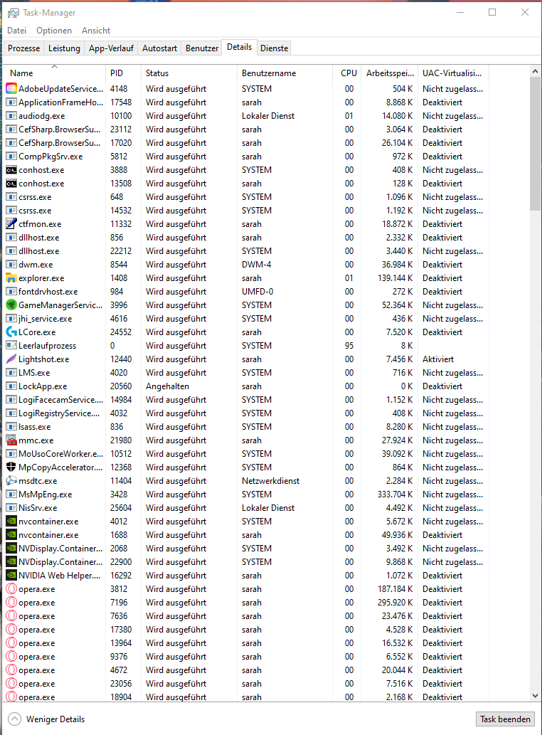Sort by the Status column header
Viewport: 542px width, 735px height.
pos(188,73)
